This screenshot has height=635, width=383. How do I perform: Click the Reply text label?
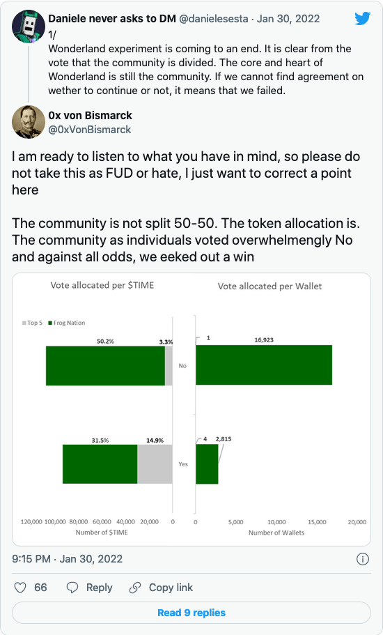click(100, 588)
